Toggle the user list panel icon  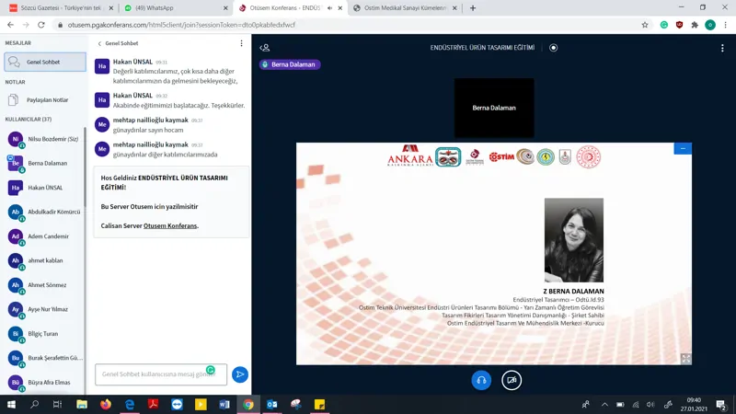[265, 48]
